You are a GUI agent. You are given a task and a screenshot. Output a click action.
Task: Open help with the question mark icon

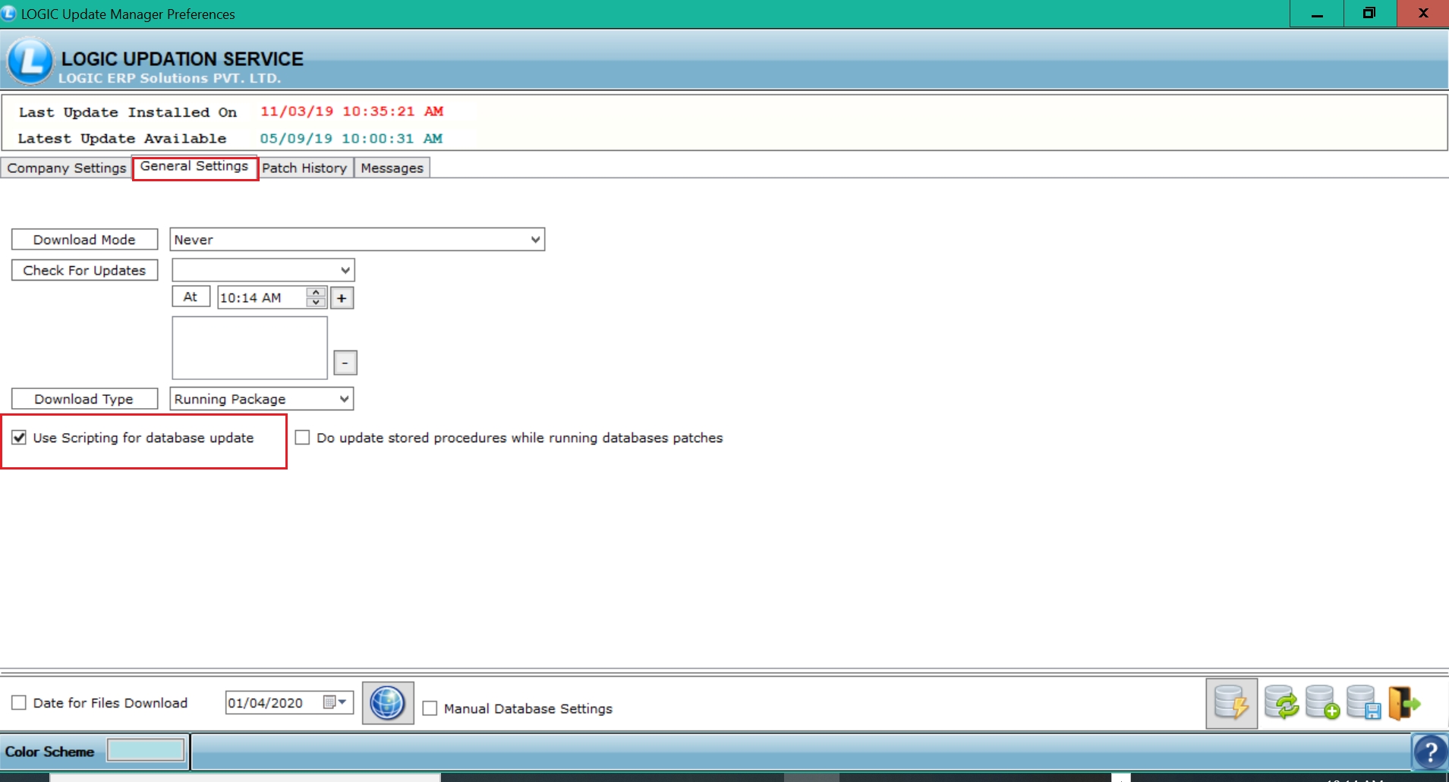tap(1429, 752)
